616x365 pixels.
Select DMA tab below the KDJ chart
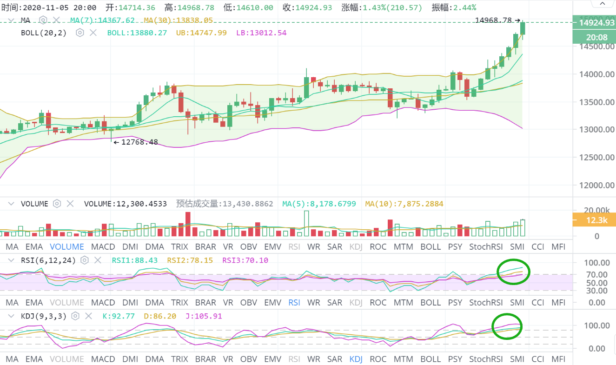click(154, 359)
